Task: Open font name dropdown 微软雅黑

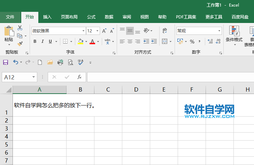Action: 83,31
